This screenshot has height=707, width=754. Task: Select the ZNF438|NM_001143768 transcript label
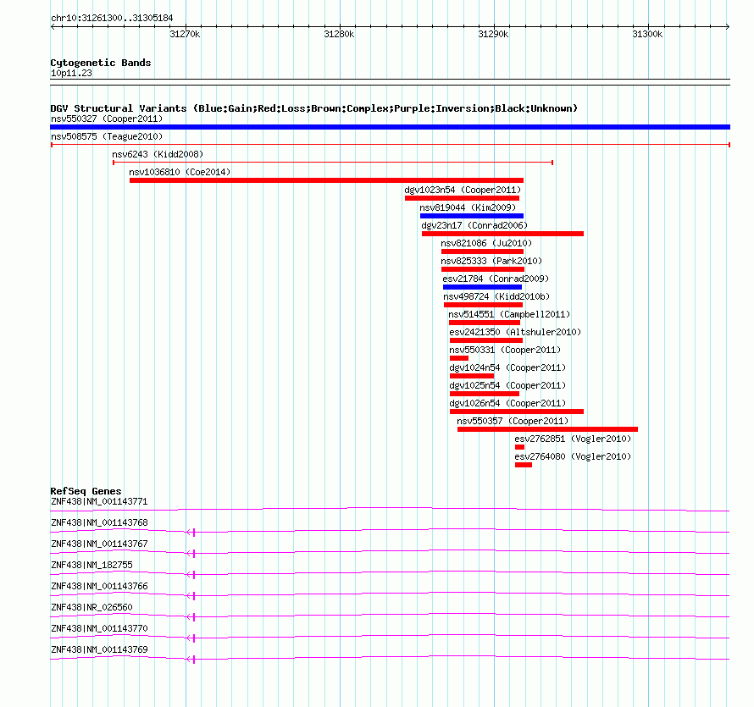(x=99, y=523)
